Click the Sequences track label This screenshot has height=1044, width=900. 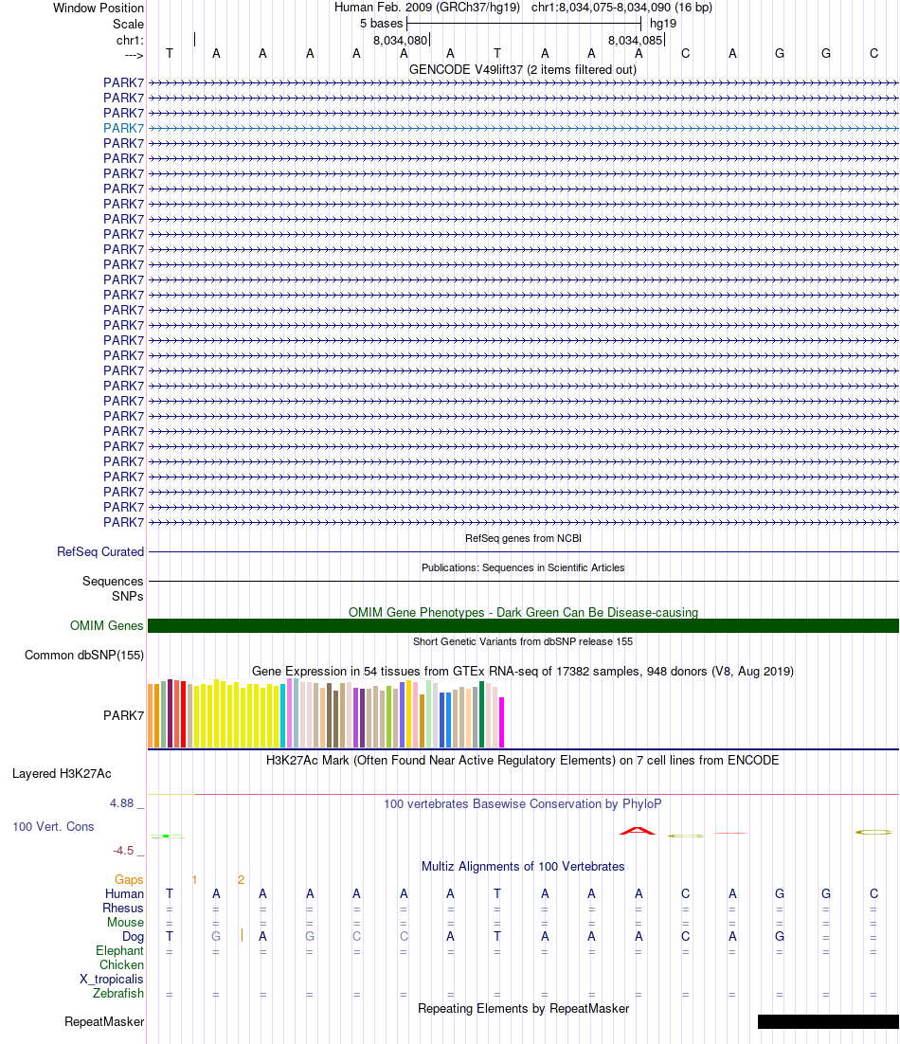tap(113, 581)
